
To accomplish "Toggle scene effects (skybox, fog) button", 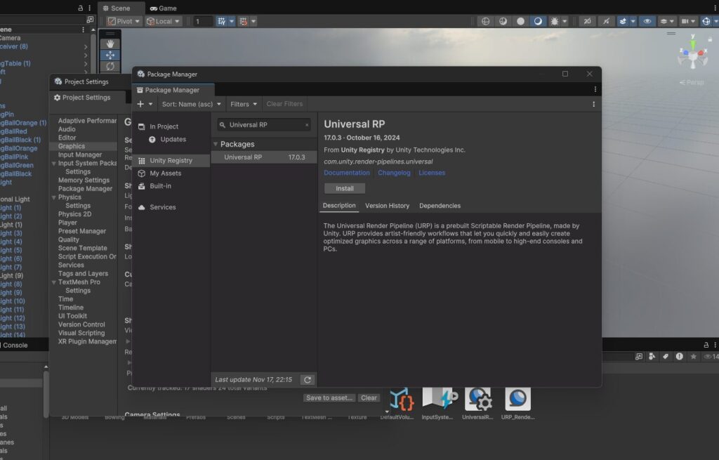I will 623,21.
